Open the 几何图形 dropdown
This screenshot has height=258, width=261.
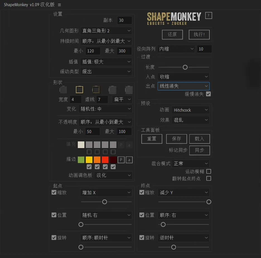click(x=106, y=31)
